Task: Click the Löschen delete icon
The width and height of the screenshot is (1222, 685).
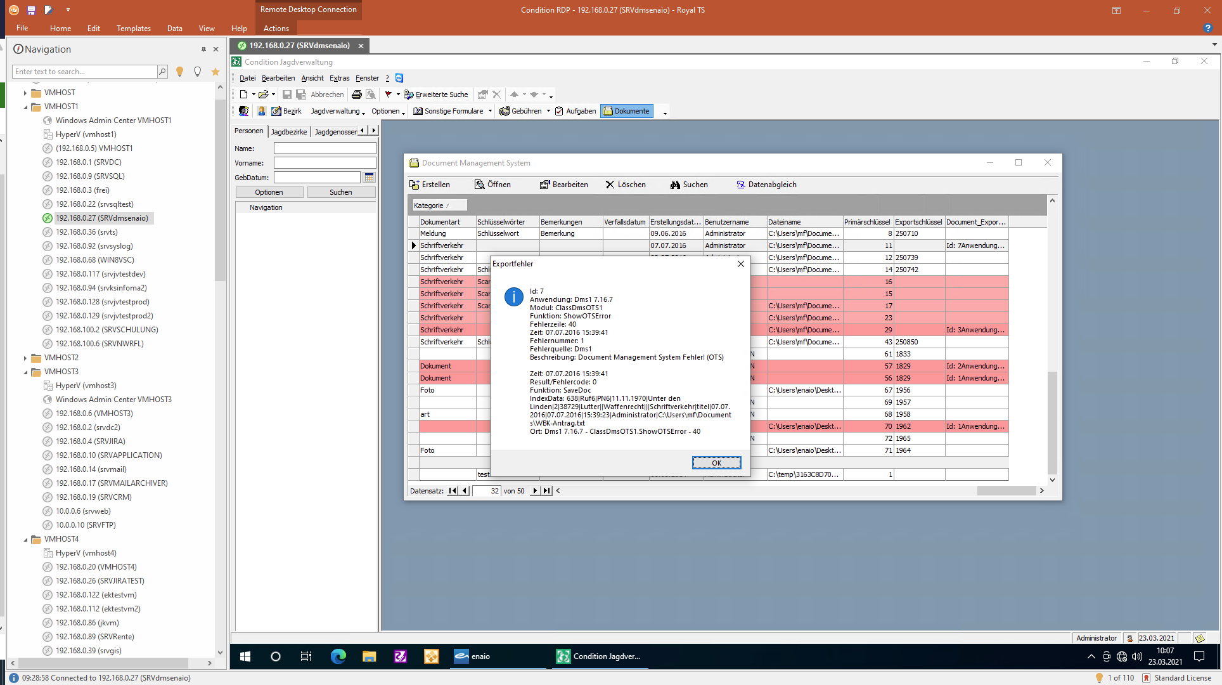Action: tap(610, 185)
